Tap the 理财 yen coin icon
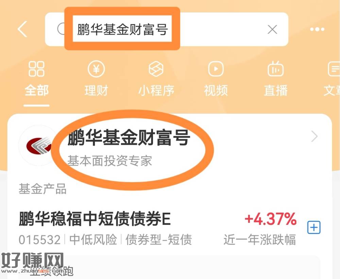 click(x=96, y=69)
